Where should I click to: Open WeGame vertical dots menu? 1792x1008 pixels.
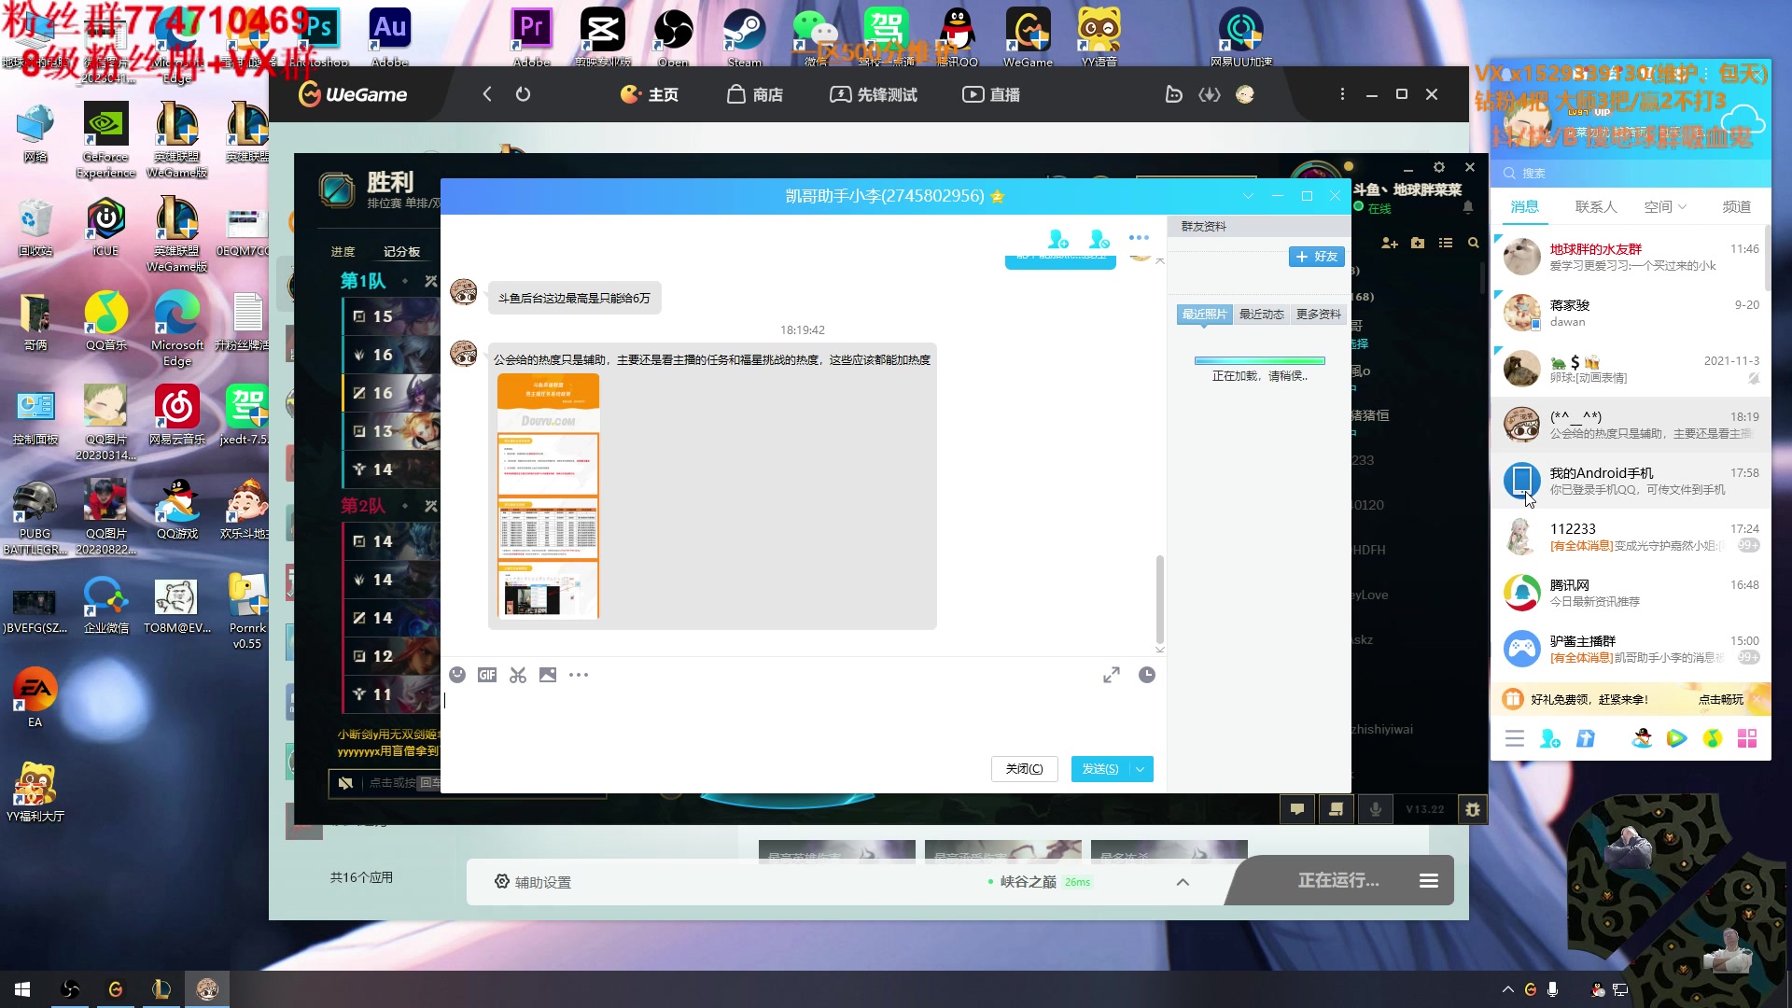1342,94
